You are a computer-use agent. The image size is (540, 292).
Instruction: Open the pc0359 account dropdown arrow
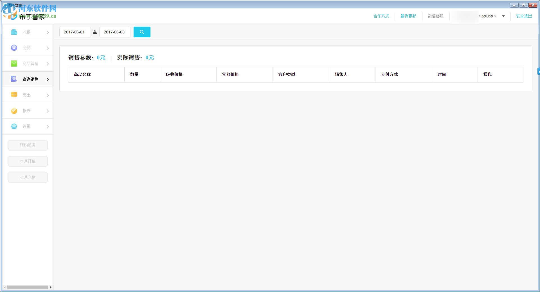point(503,16)
